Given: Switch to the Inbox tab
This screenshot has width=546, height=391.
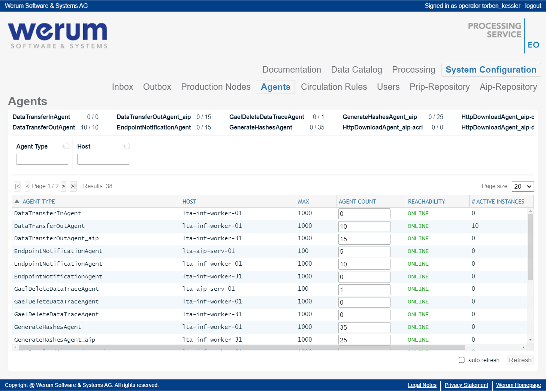Looking at the screenshot, I should coord(123,87).
